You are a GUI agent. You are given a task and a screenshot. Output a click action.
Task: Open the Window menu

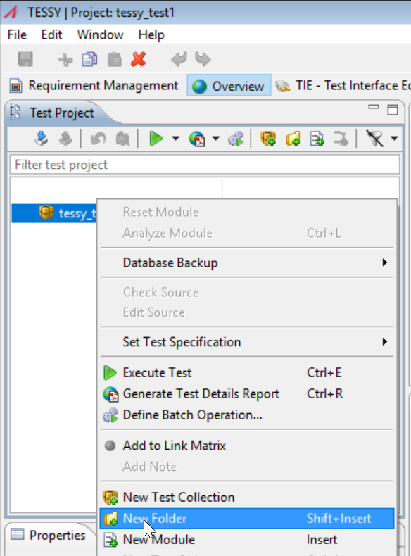pyautogui.click(x=101, y=34)
